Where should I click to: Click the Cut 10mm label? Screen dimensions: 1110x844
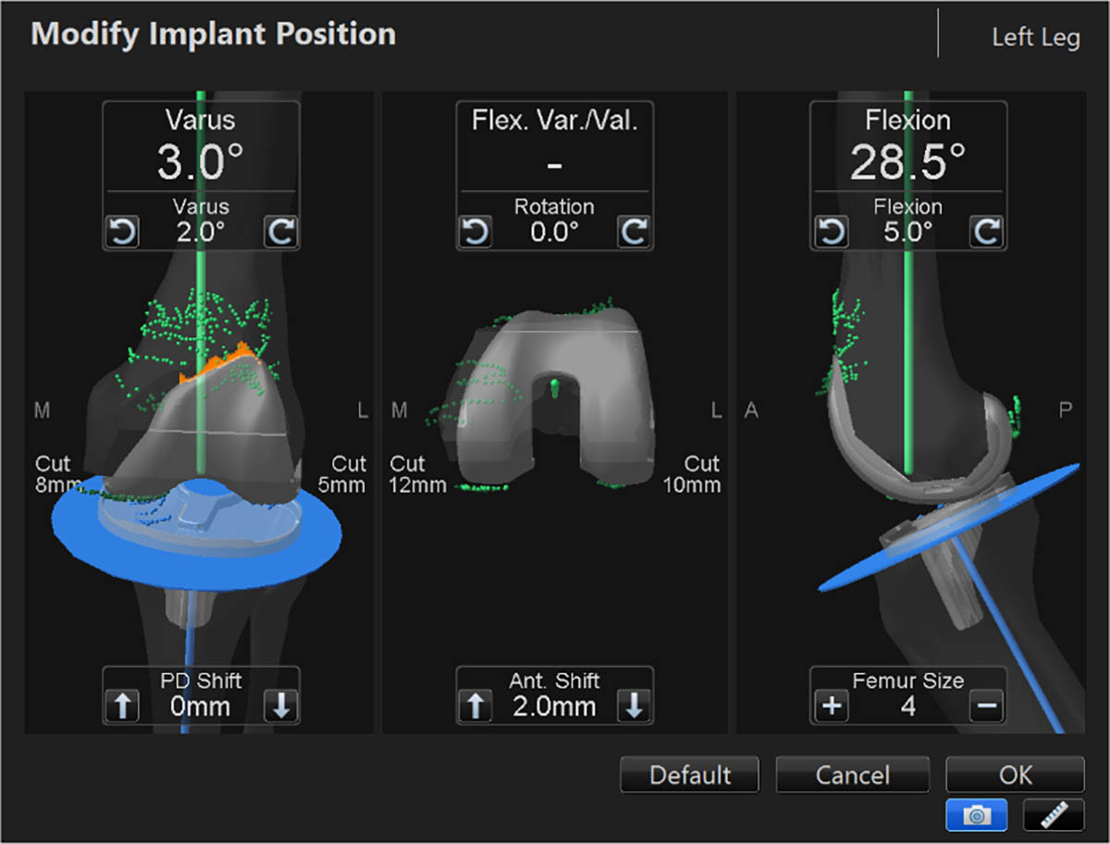(692, 473)
